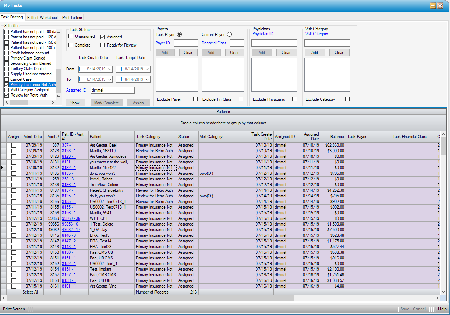Click patient visit link 8128 - 1
450x315 pixels.
click(x=69, y=151)
